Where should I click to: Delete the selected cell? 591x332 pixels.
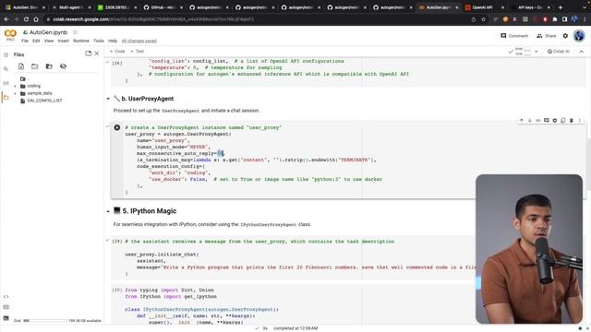tap(572, 121)
